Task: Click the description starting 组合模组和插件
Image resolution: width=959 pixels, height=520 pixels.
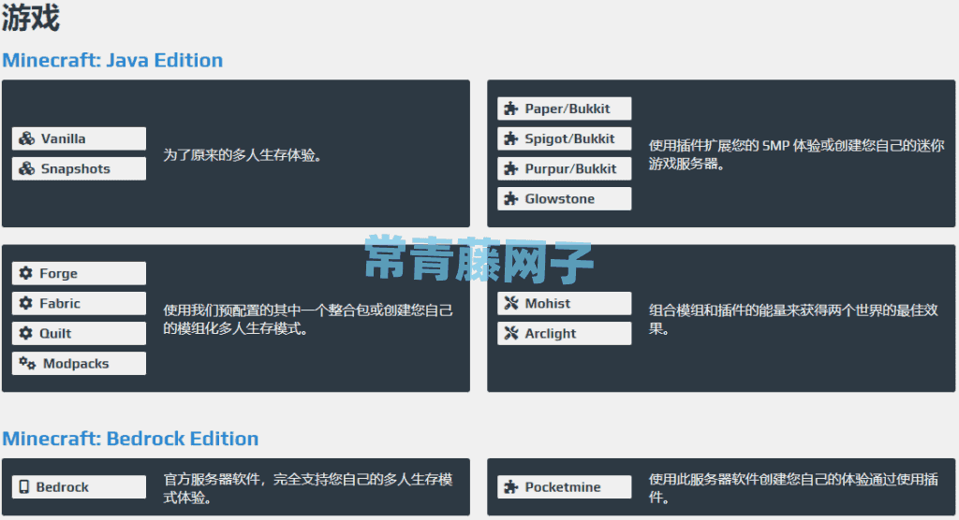Action: [x=793, y=319]
